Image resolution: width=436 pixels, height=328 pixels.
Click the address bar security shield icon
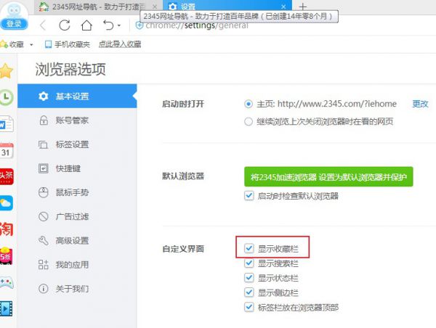[139, 25]
